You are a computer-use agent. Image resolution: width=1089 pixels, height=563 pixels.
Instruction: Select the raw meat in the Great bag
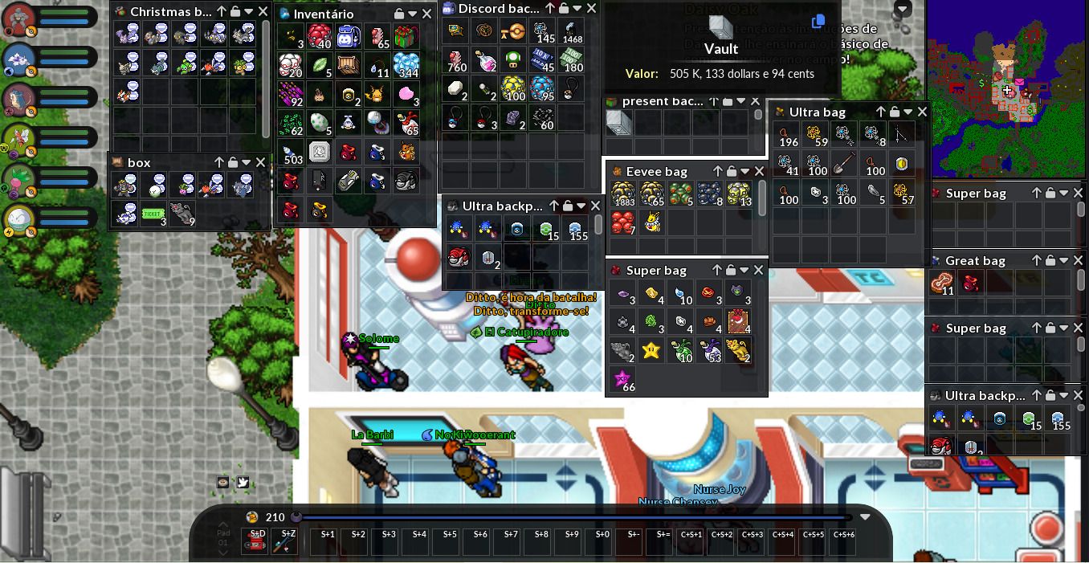click(942, 283)
